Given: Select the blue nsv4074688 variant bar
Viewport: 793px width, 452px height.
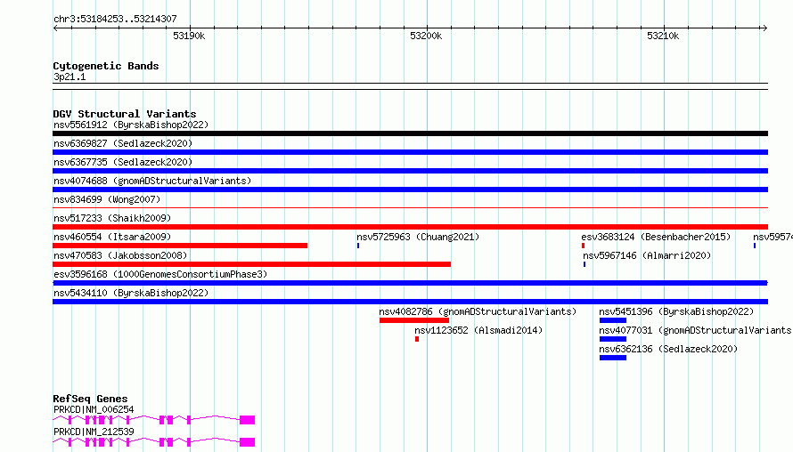Looking at the screenshot, I should coord(410,190).
